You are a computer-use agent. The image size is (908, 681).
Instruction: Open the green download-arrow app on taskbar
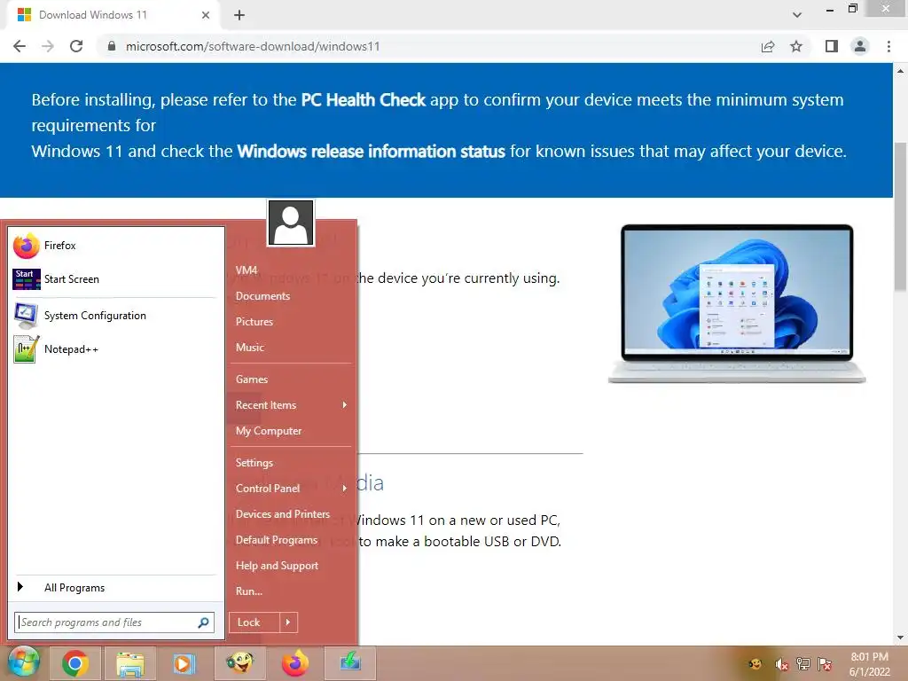point(349,663)
